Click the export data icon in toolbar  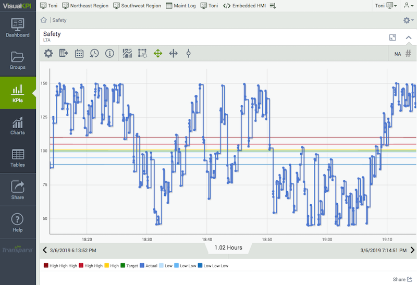click(x=64, y=53)
